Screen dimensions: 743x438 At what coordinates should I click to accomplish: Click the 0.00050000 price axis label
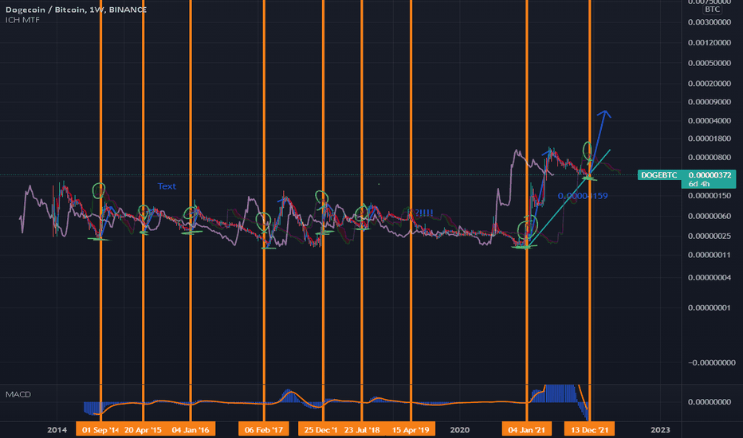pyautogui.click(x=710, y=63)
